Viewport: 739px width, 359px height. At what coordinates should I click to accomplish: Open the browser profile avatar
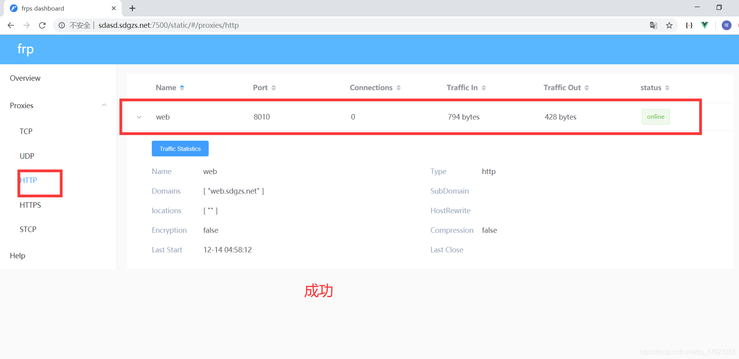[726, 25]
